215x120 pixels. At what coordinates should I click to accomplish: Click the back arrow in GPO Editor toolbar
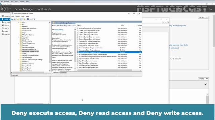[12, 19]
